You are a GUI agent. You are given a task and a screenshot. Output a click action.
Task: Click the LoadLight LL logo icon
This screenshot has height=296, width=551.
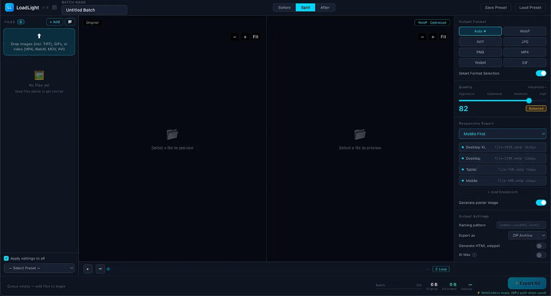9,7
